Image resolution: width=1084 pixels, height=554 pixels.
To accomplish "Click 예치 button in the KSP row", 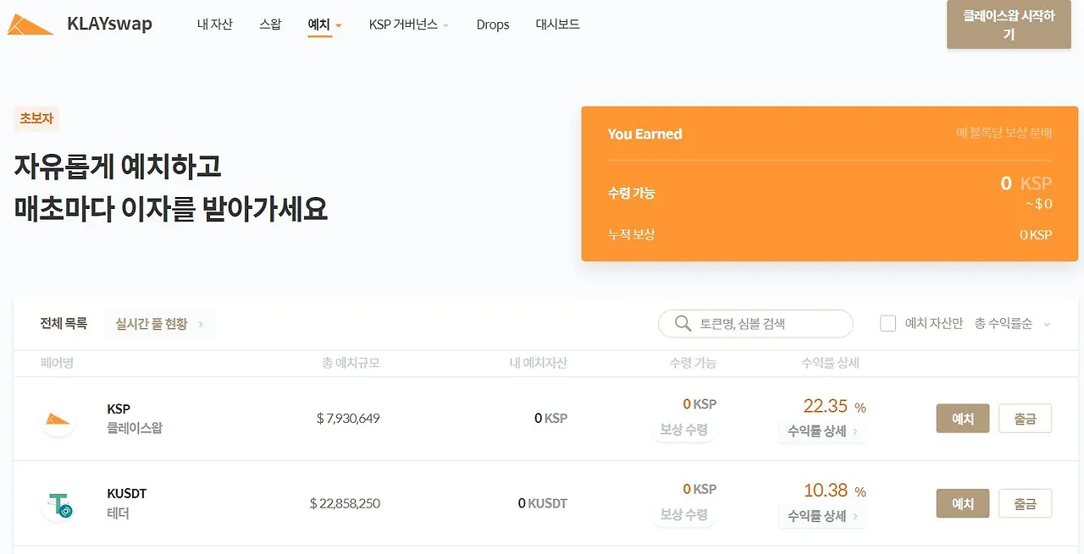I will coord(963,419).
